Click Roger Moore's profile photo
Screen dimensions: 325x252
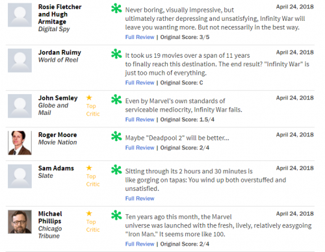(19, 143)
